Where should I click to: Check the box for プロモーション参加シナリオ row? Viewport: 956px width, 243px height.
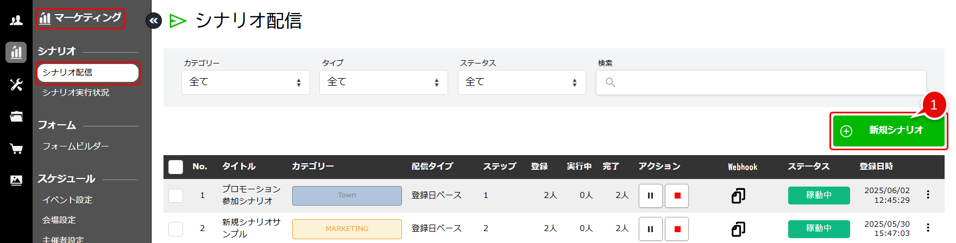coord(176,196)
